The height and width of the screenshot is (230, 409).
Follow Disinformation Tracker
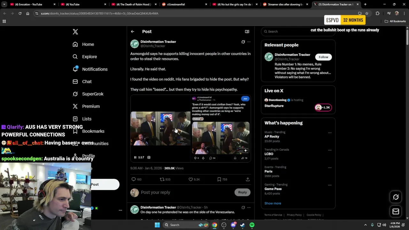tap(323, 57)
